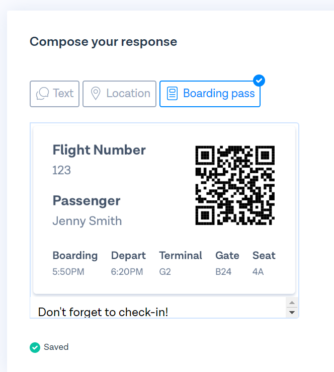This screenshot has width=334, height=372.
Task: Select the Text response type
Action: pyautogui.click(x=54, y=94)
